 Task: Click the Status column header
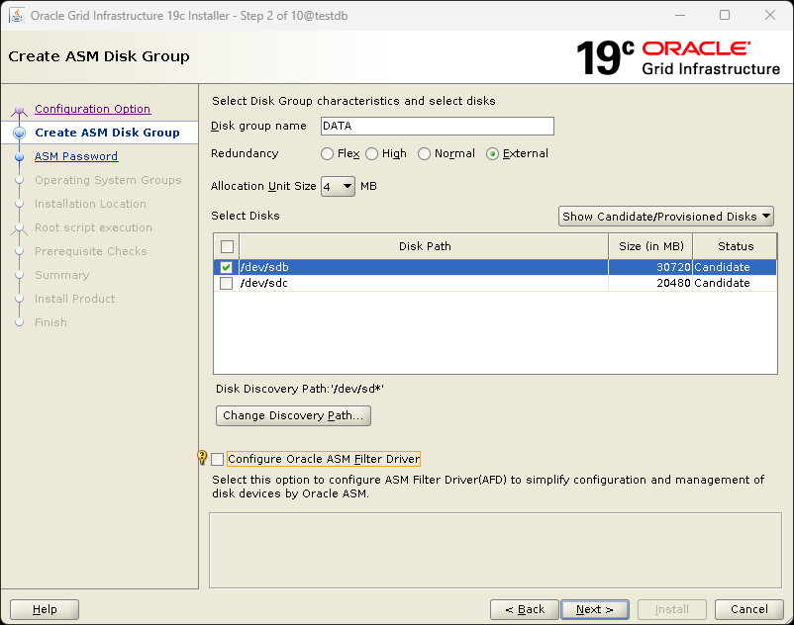tap(735, 246)
